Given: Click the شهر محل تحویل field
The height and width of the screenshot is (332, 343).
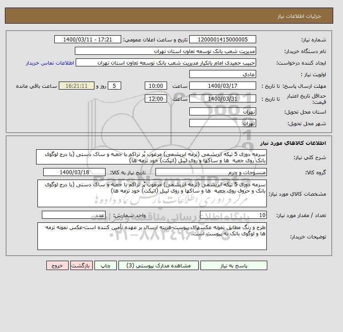Looking at the screenshot, I should (x=222, y=123).
